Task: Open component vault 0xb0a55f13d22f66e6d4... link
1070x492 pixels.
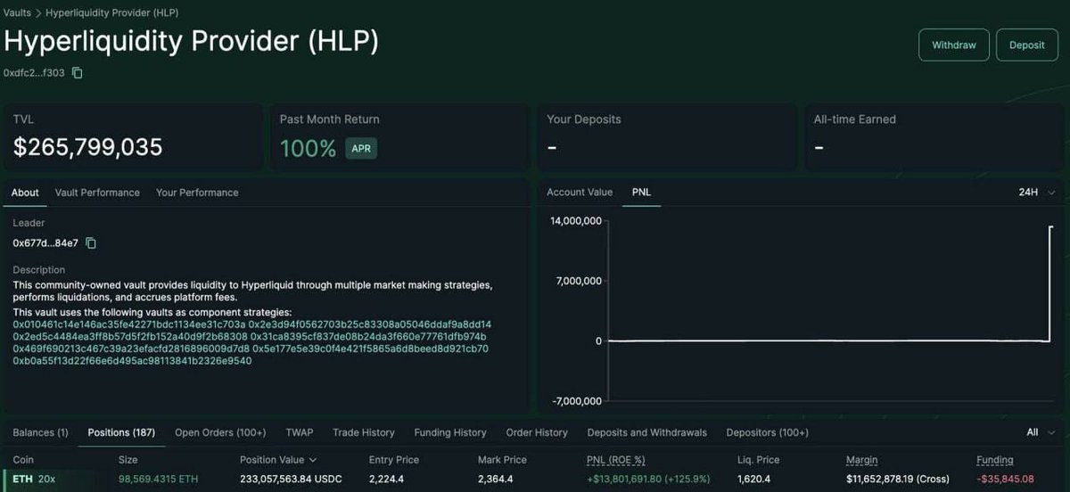Action: coord(132,361)
